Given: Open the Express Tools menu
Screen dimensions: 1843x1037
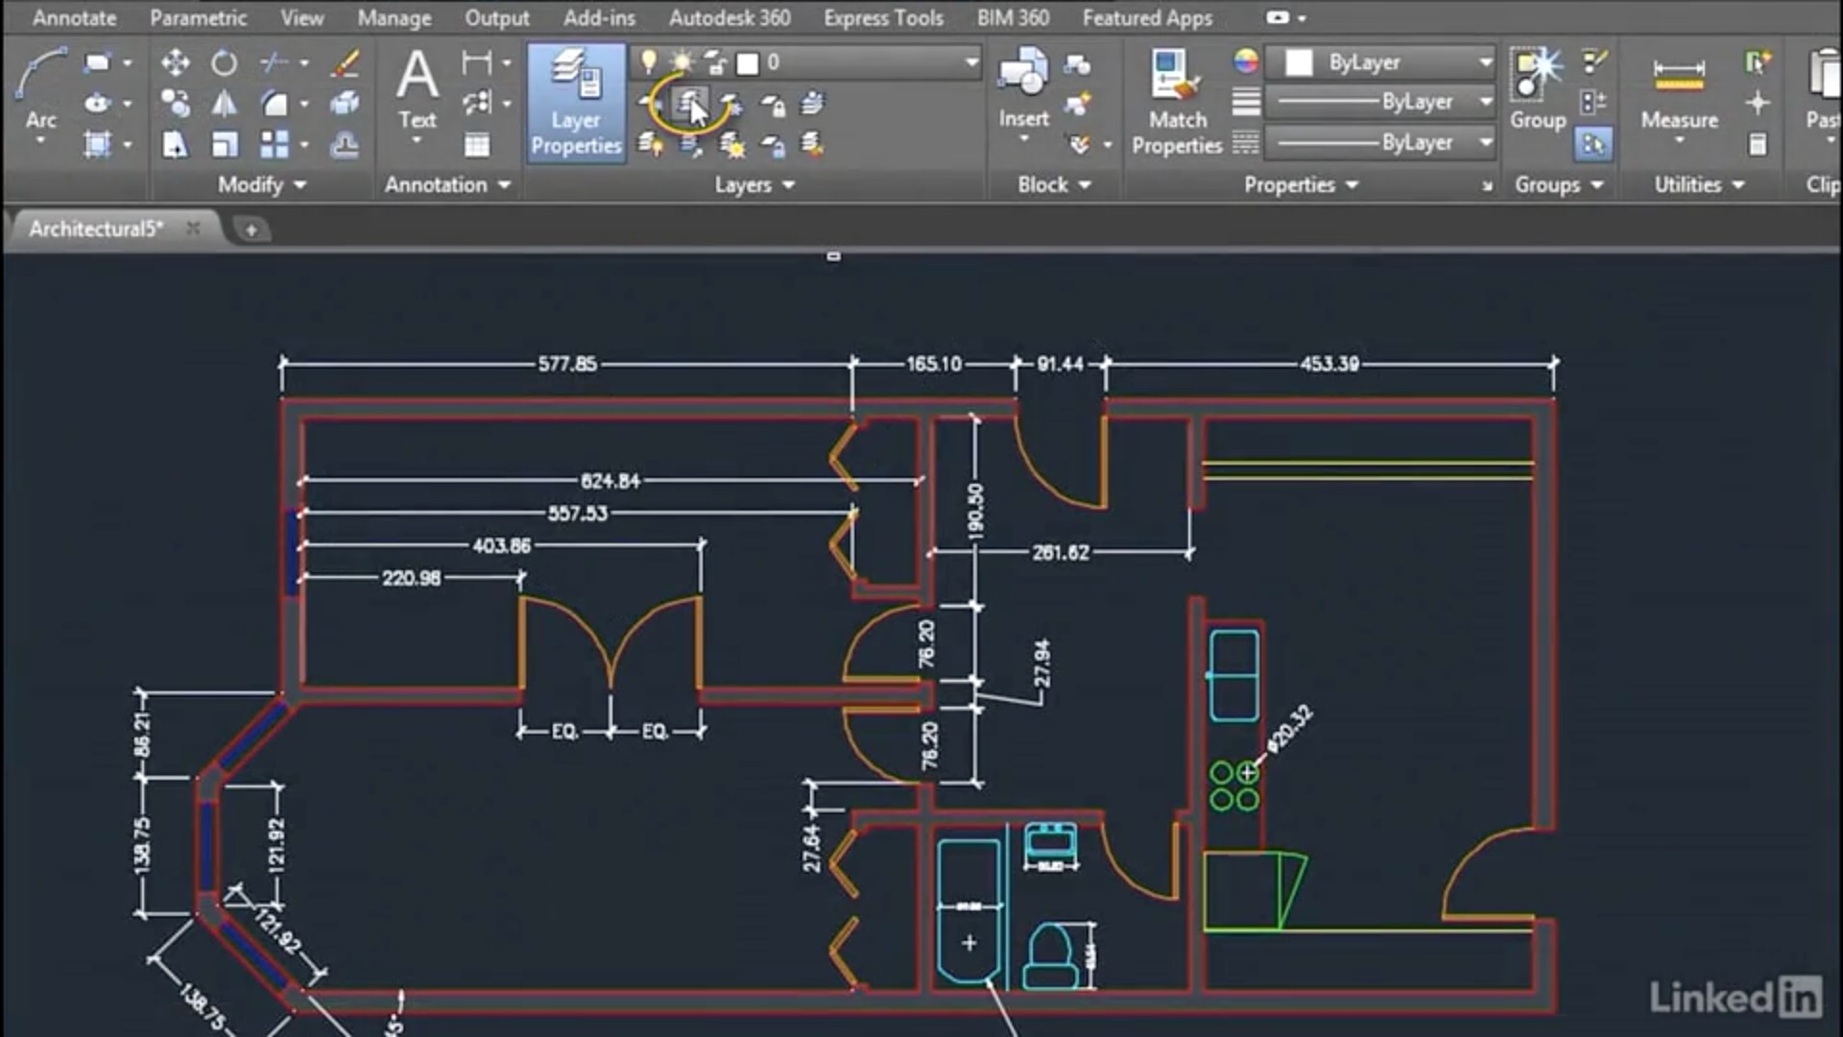Looking at the screenshot, I should point(881,16).
